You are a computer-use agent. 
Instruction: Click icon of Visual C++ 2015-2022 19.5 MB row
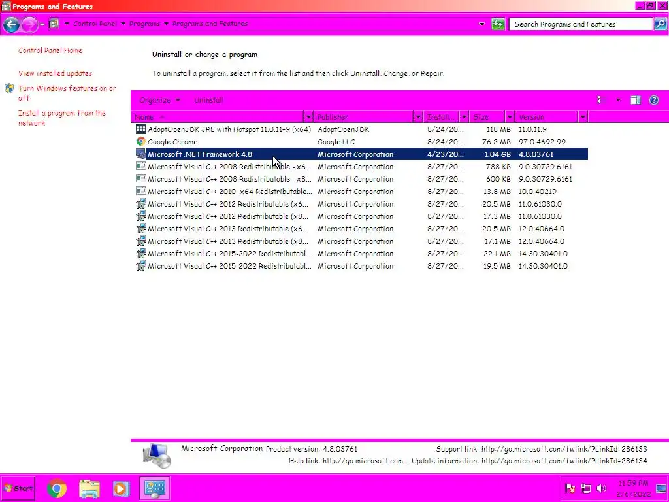(141, 265)
